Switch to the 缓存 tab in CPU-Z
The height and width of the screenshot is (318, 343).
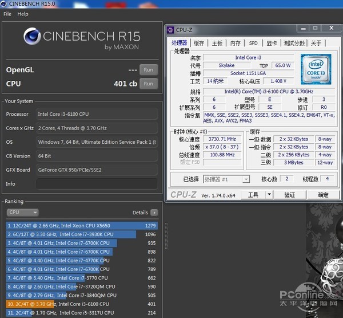point(199,43)
